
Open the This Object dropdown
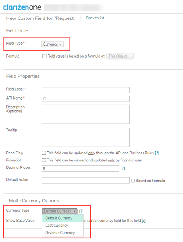coord(120,56)
